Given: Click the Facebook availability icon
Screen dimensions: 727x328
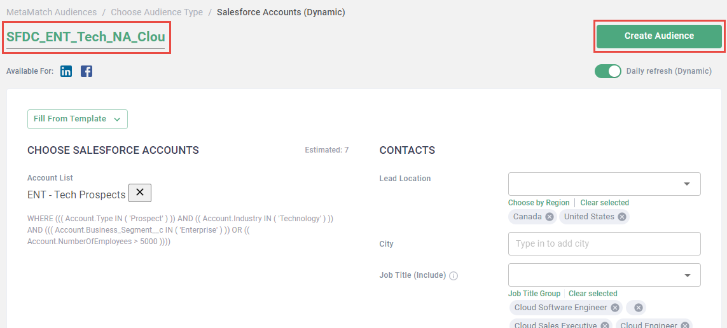Looking at the screenshot, I should point(87,71).
